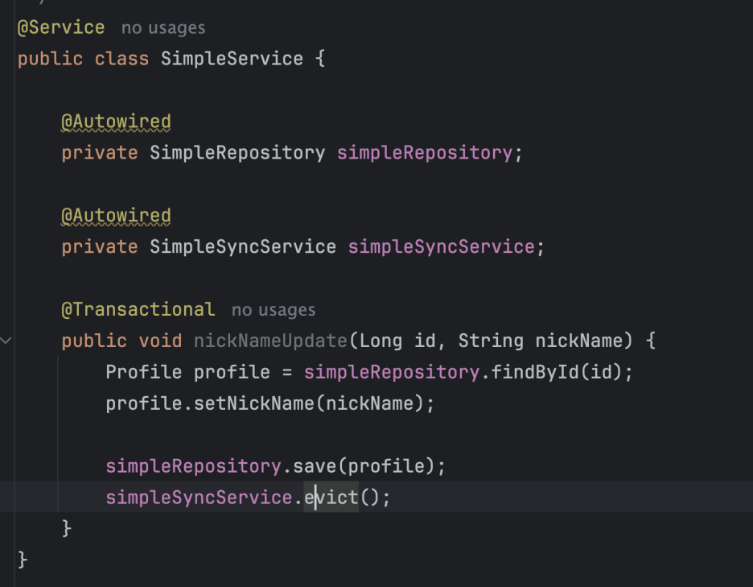Click simpleSyncService on the evict line

199,497
